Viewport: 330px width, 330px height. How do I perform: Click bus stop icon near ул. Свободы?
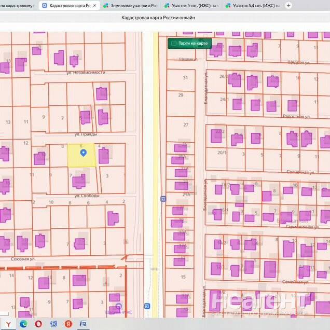point(163,198)
